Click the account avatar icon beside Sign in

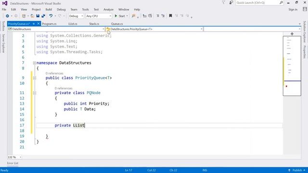coord(305,9)
